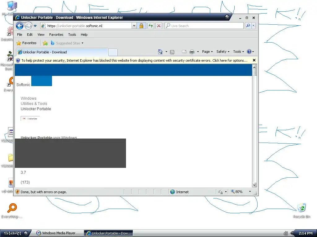Switch to Windows Media Player taskbar button
This screenshot has width=317, height=237.
pos(56,233)
